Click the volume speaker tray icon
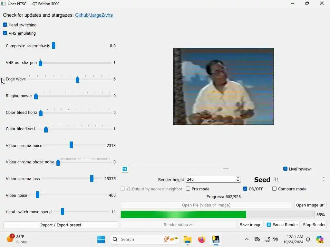Viewport: 330px width, 247px height. pos(275,239)
